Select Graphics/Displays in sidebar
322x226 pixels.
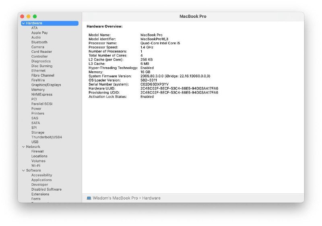(x=46, y=85)
